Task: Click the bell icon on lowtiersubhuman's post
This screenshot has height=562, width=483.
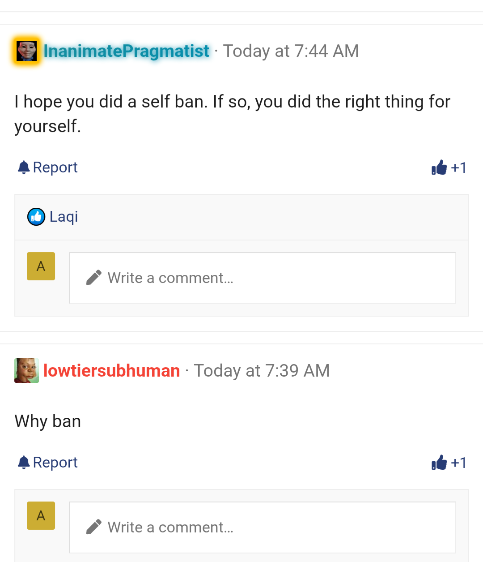Action: 24,463
